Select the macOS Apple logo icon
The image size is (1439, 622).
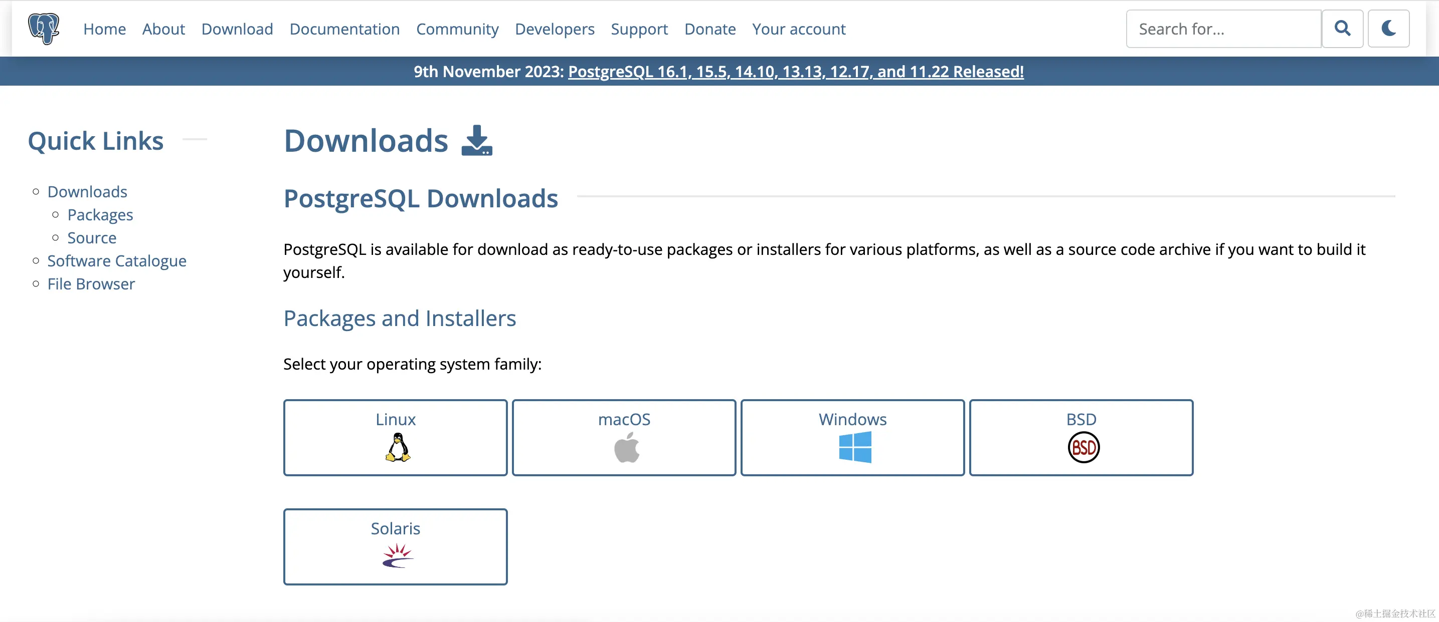point(626,448)
